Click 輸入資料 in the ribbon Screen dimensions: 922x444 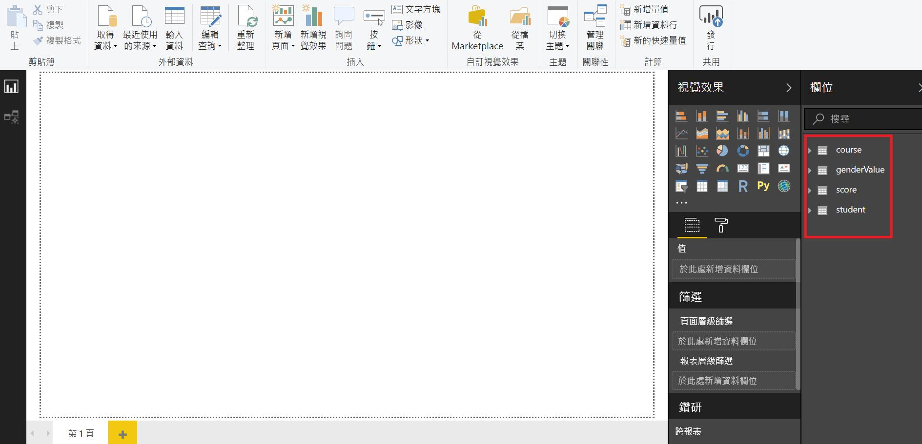[x=174, y=28]
